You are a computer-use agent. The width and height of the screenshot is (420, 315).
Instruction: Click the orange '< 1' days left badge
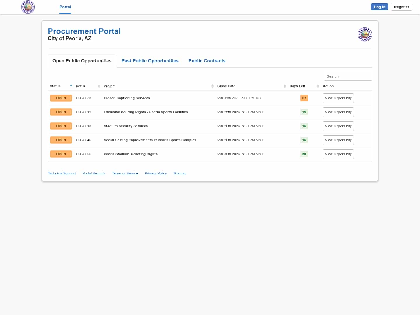coord(304,98)
